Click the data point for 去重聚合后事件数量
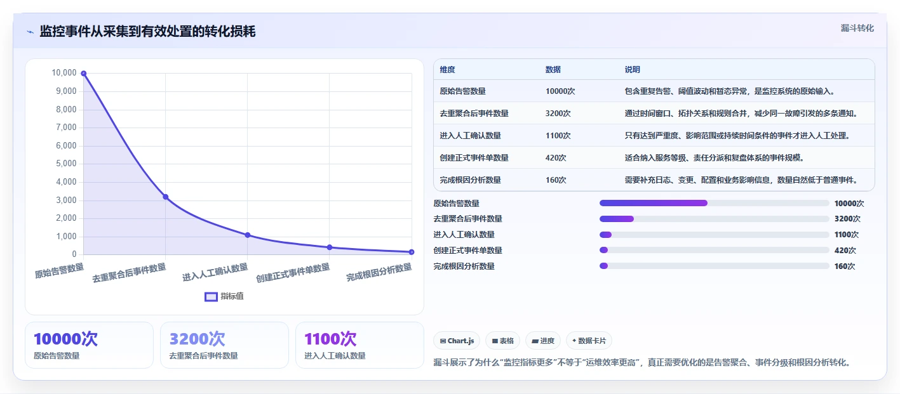 pos(165,197)
